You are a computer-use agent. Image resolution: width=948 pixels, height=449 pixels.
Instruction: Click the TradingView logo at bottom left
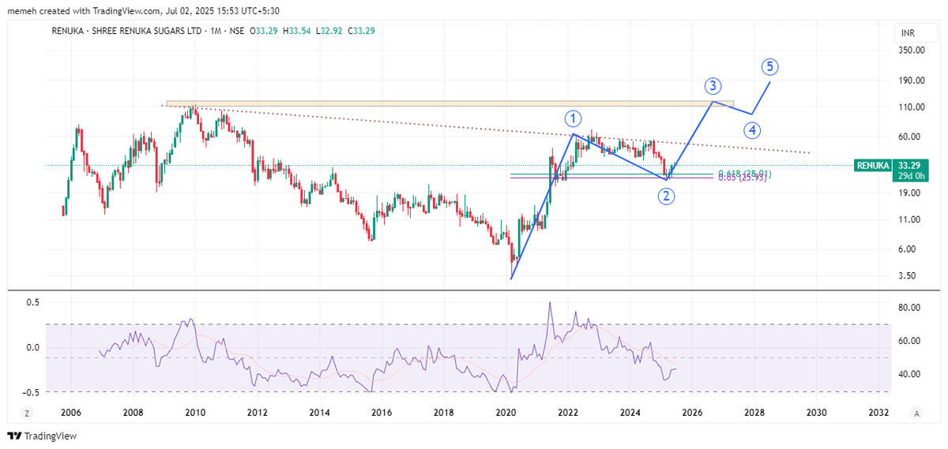(x=42, y=436)
